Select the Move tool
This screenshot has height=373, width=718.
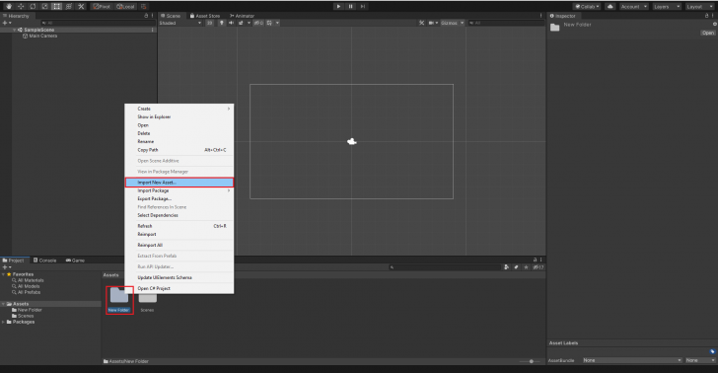coord(21,7)
